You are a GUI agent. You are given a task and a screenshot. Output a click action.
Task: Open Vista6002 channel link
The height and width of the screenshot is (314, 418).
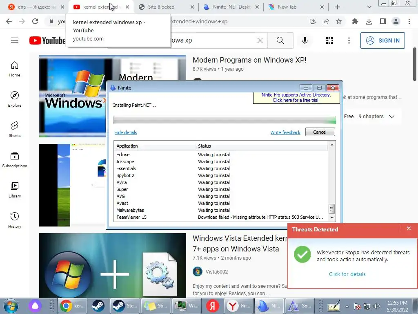[216, 272]
